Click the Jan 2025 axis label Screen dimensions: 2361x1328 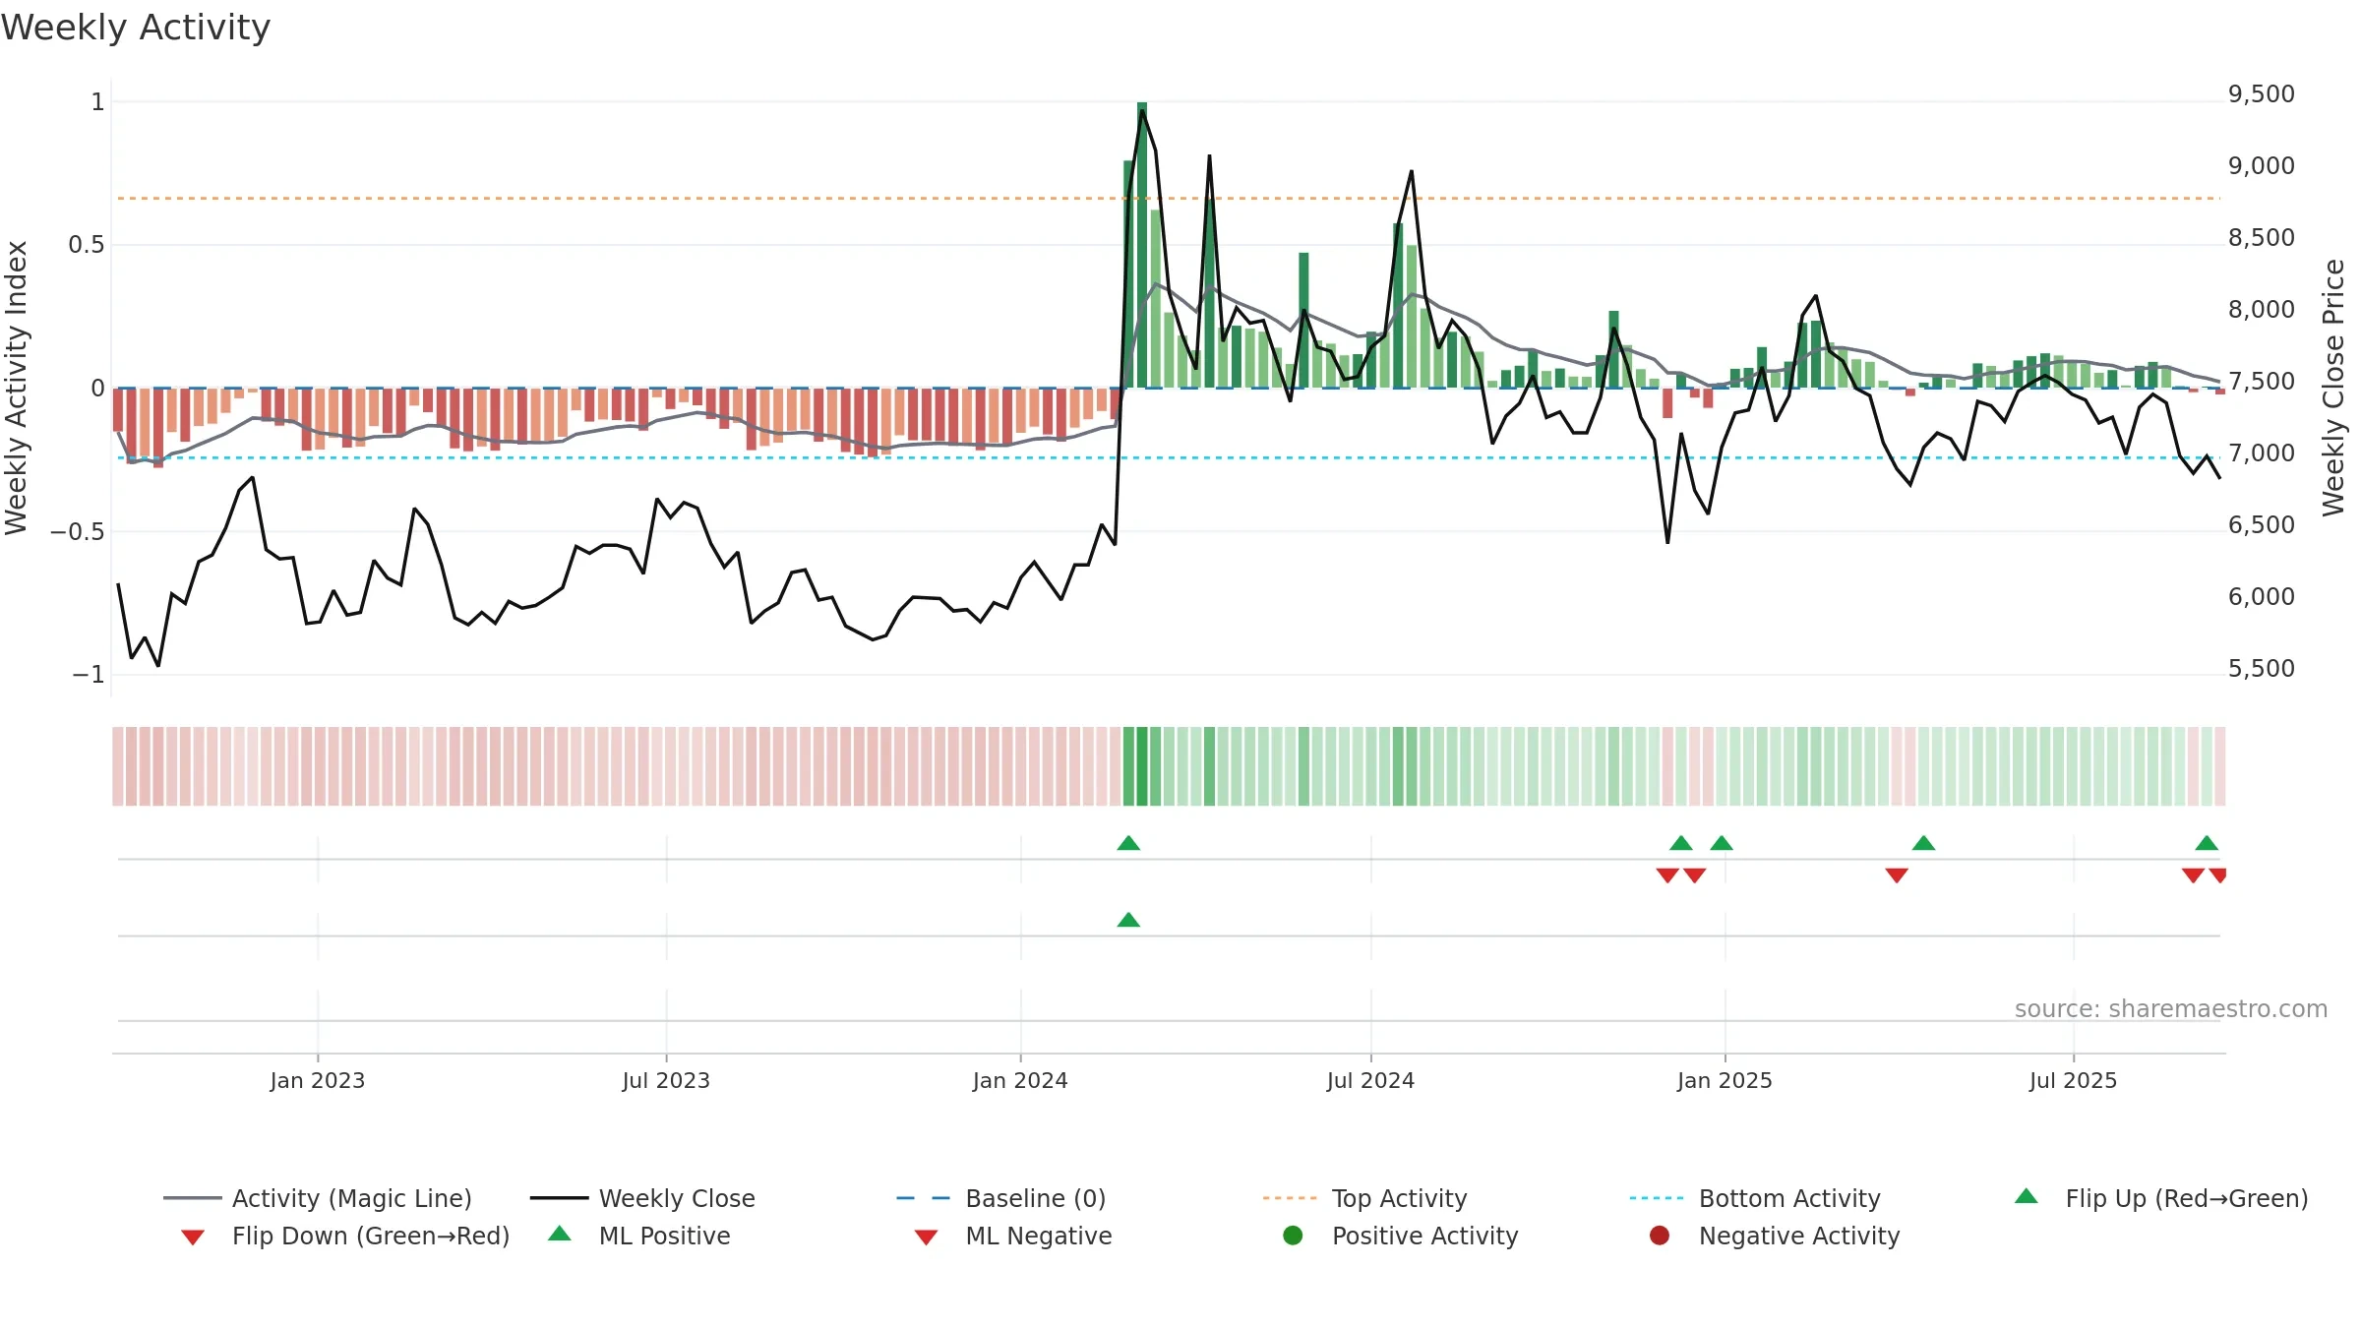1725,1080
